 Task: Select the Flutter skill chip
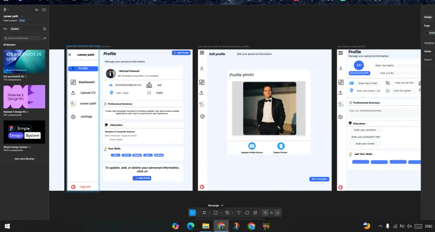pyautogui.click(x=137, y=155)
